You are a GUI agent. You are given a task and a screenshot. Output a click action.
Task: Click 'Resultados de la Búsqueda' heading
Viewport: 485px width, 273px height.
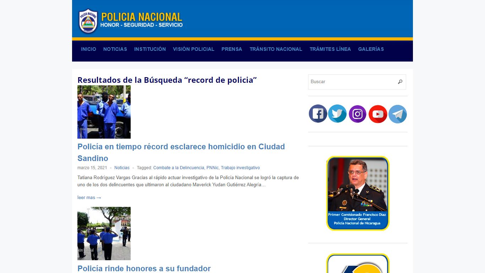point(167,80)
